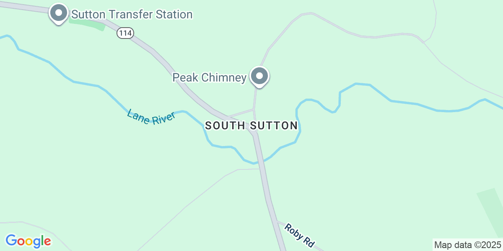Screen dimensions: 503x251
Task: Click the Peak Chimney location pin
Action: click(x=259, y=77)
